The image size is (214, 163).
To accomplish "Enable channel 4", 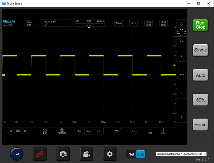I will 182,117.
